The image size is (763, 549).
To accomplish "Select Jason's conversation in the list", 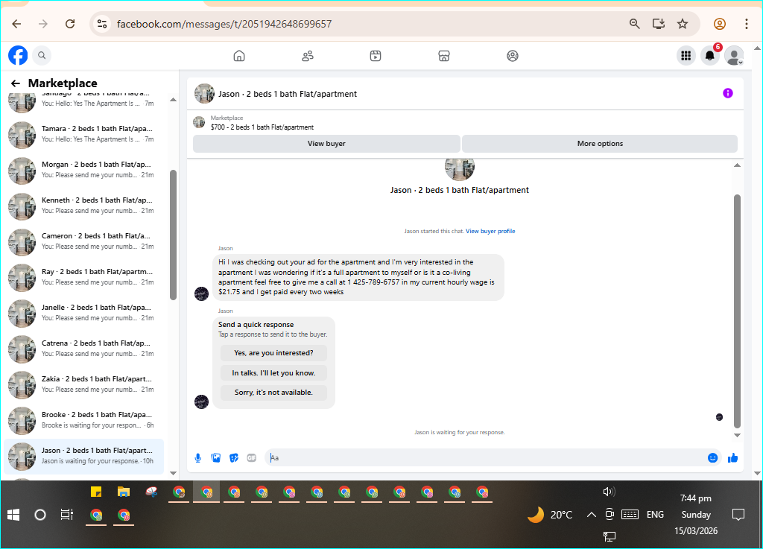I will tap(83, 456).
